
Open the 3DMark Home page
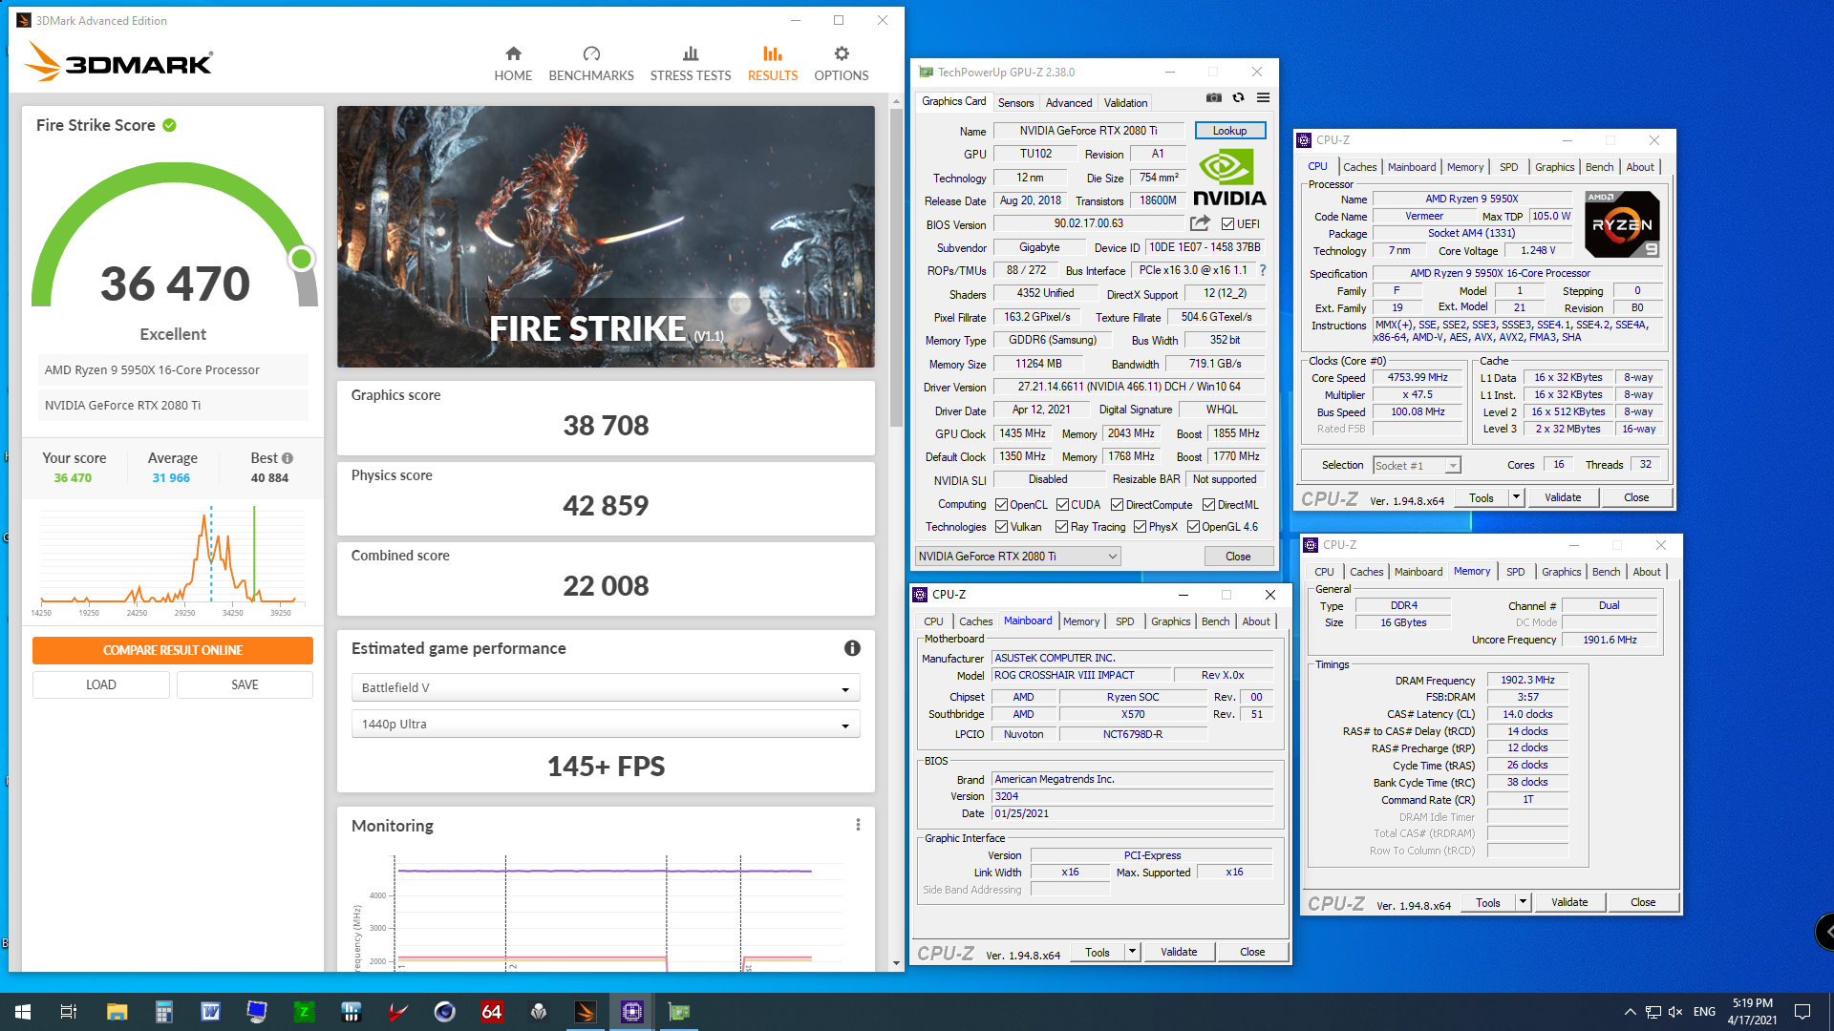pos(513,64)
